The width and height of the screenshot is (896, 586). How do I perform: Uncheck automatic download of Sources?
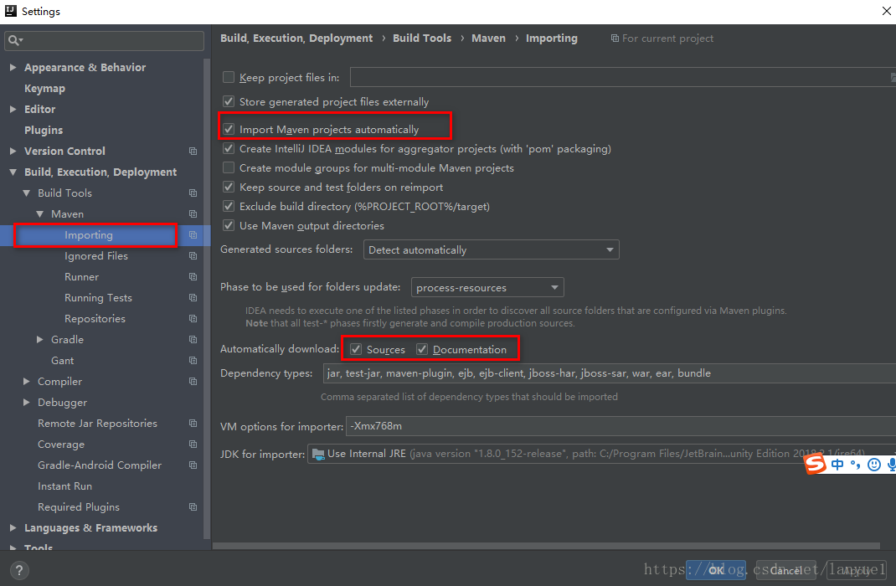coord(356,349)
